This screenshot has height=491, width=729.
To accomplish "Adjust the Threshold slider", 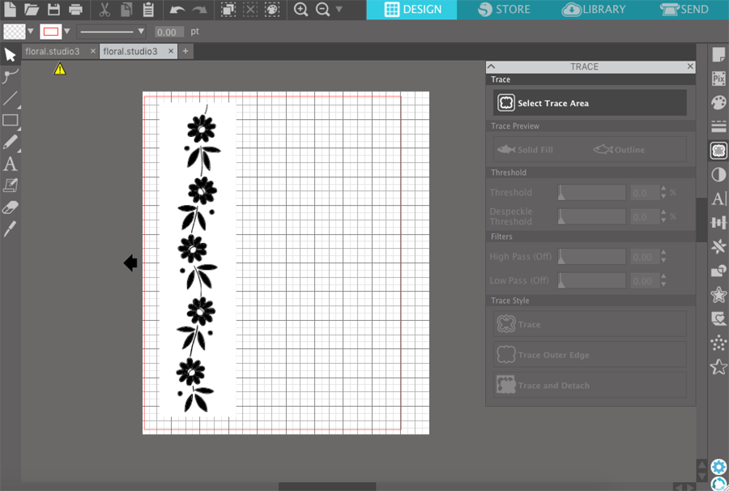I will (592, 193).
